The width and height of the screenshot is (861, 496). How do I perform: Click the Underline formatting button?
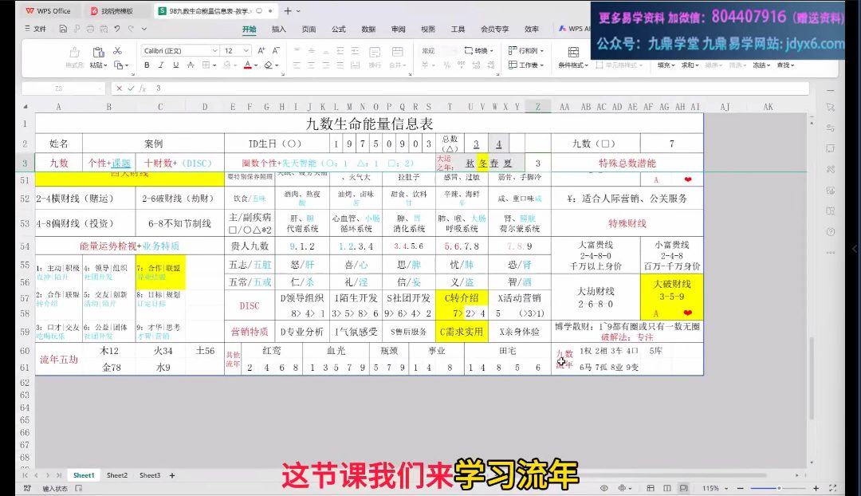(x=175, y=65)
